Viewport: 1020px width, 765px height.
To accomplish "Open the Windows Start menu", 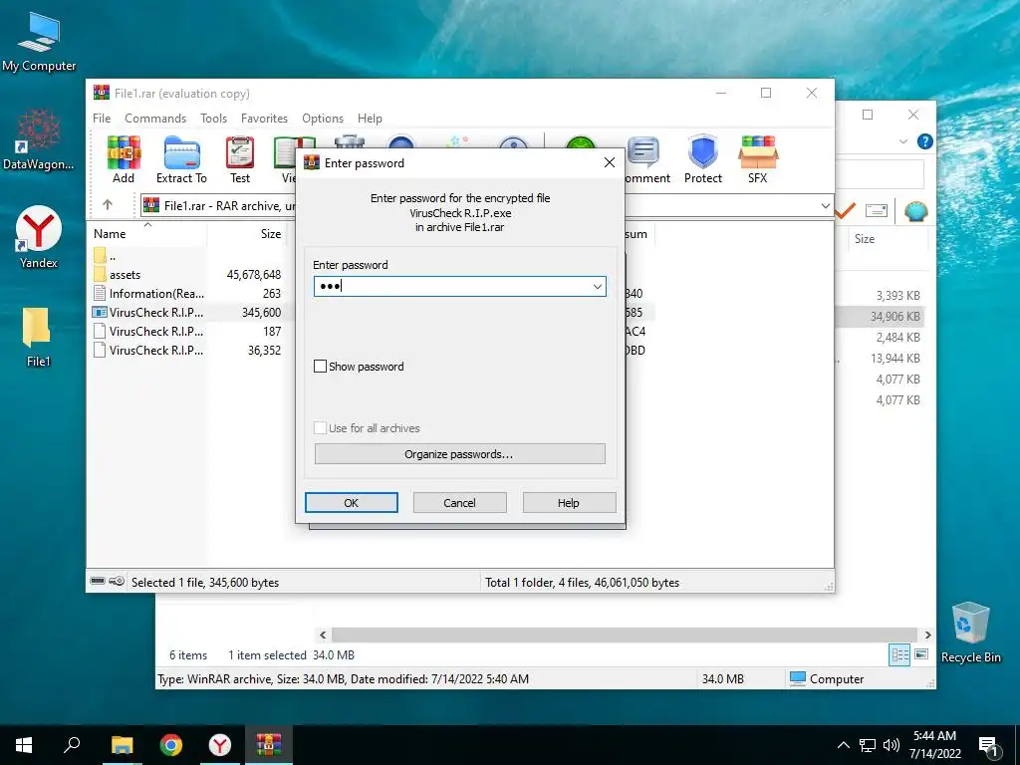I will (24, 745).
